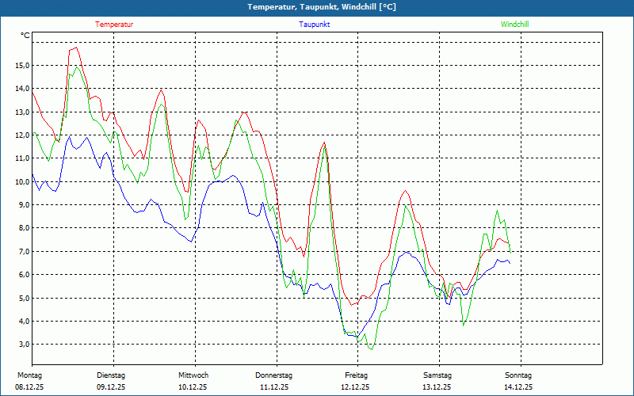
Task: Click the 14.12.25 date label
Action: (x=518, y=387)
